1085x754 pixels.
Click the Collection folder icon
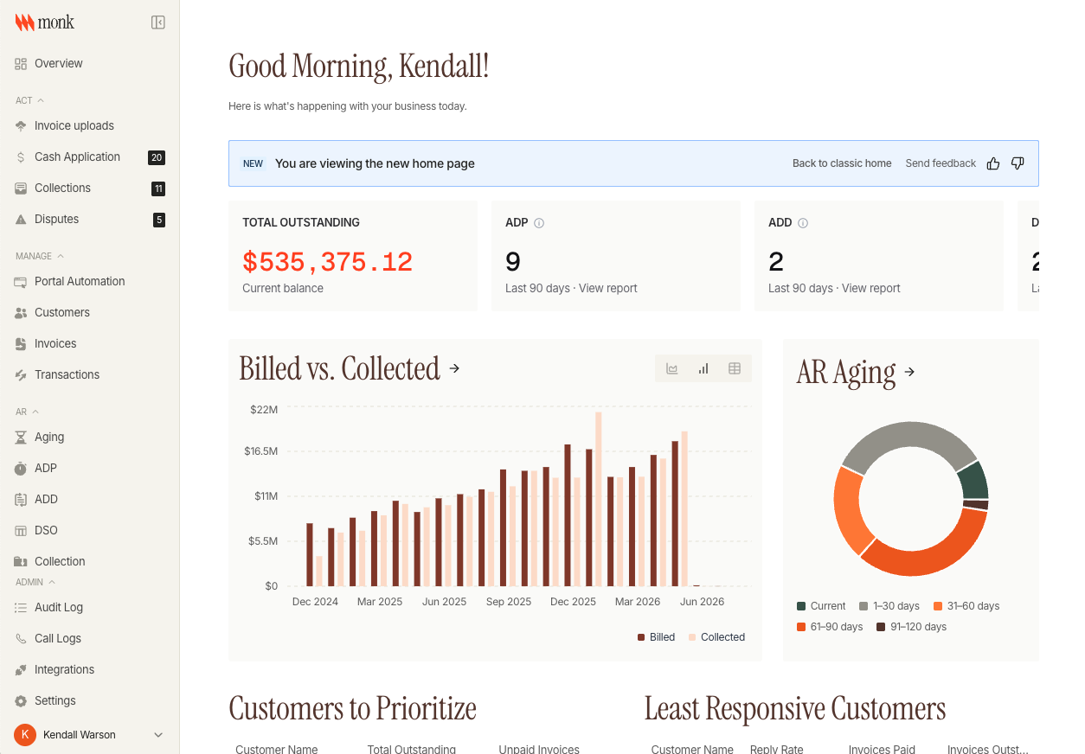tap(21, 562)
